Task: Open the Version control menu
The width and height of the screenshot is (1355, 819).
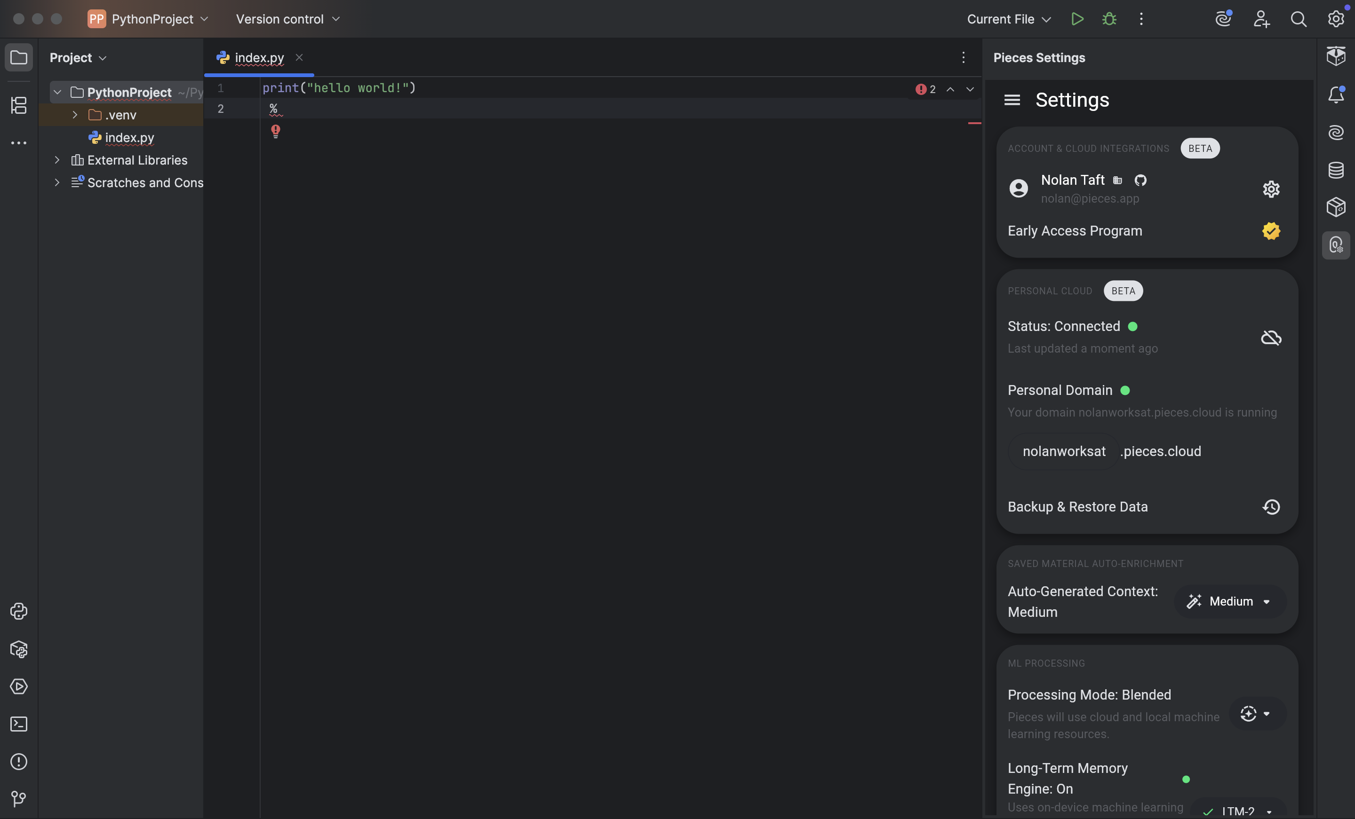Action: [x=287, y=19]
